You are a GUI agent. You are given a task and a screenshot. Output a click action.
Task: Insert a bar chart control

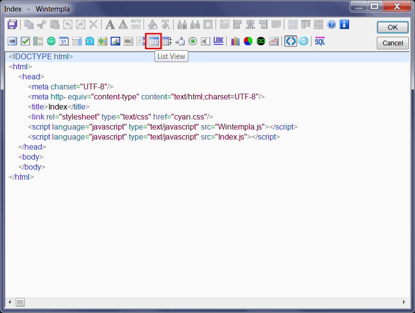coord(235,42)
